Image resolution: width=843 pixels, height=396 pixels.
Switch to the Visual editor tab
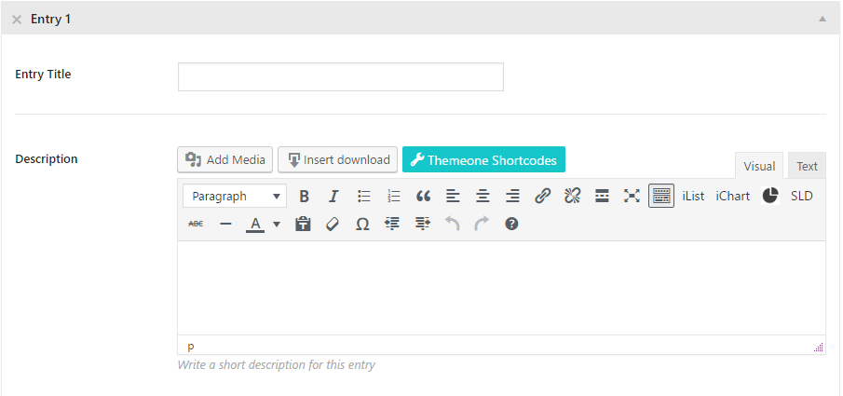click(759, 166)
